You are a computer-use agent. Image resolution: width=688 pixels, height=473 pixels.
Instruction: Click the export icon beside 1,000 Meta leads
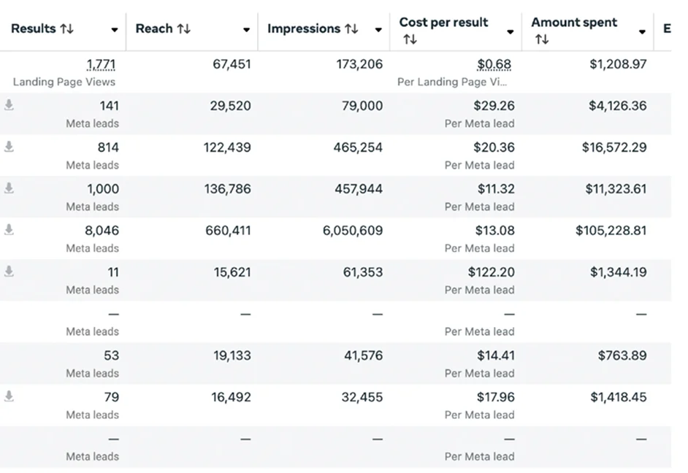(x=9, y=188)
